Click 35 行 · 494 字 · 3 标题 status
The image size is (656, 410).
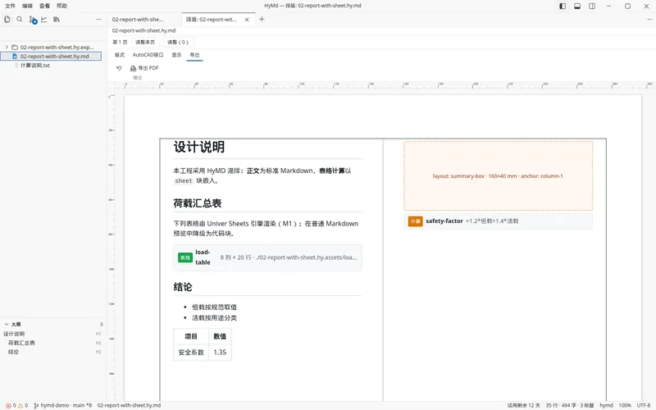[569, 405]
